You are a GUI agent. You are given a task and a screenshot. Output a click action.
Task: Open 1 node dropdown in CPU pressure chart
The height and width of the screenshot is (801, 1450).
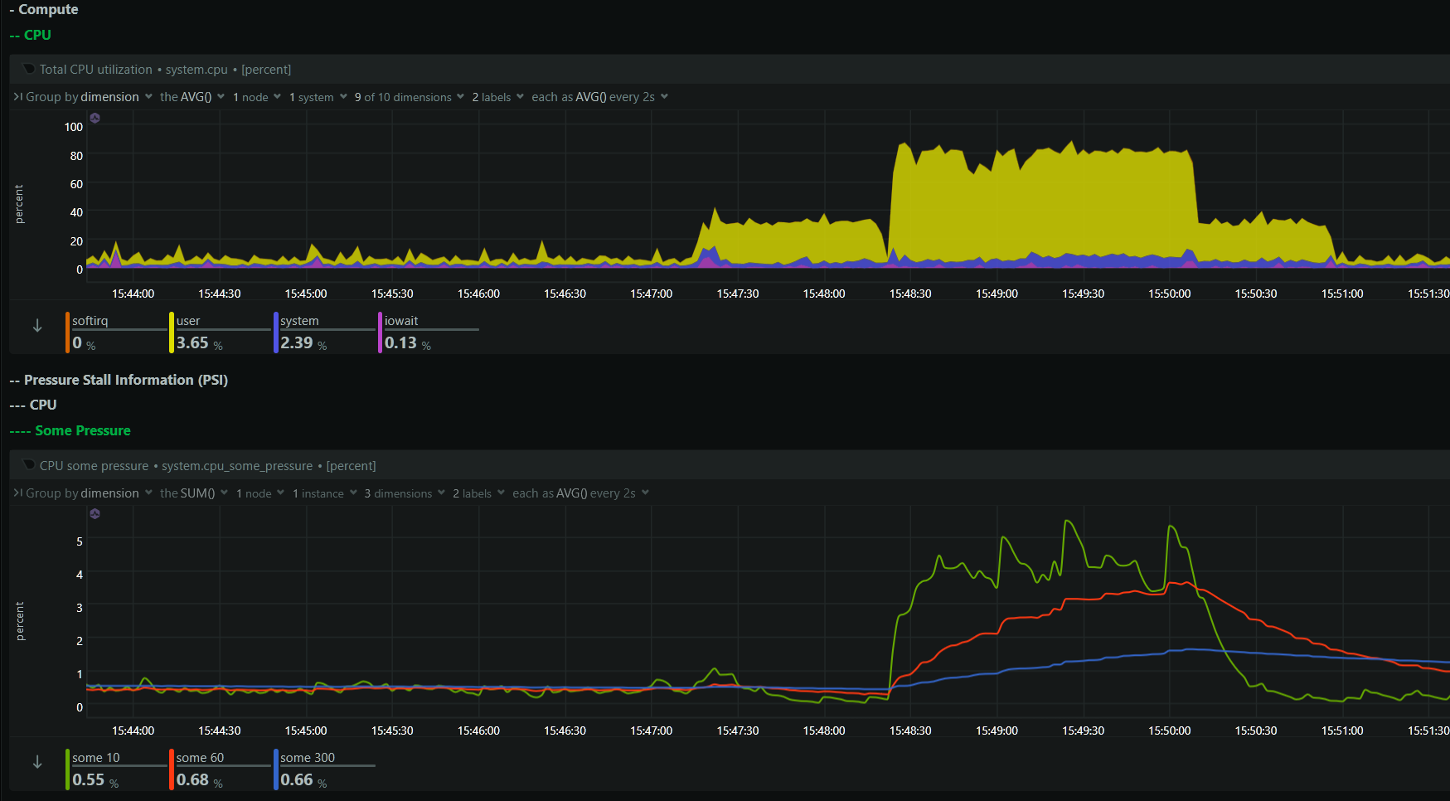point(260,493)
